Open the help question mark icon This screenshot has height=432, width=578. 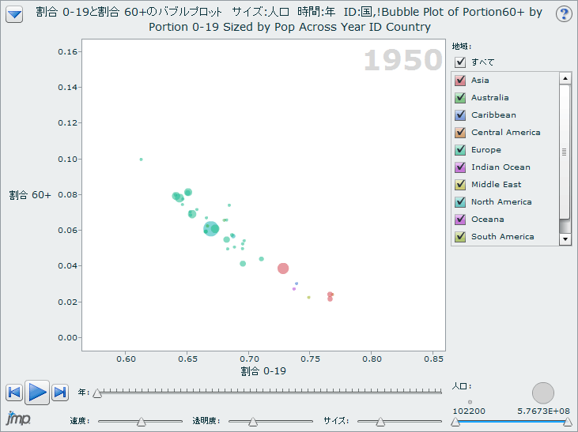point(564,15)
